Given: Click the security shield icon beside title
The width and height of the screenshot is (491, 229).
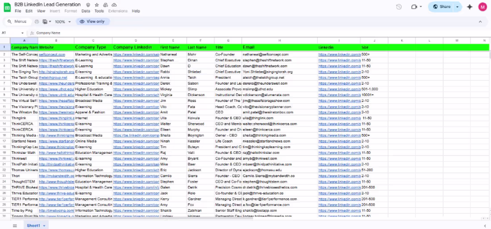Looking at the screenshot, I should pyautogui.click(x=88, y=5).
